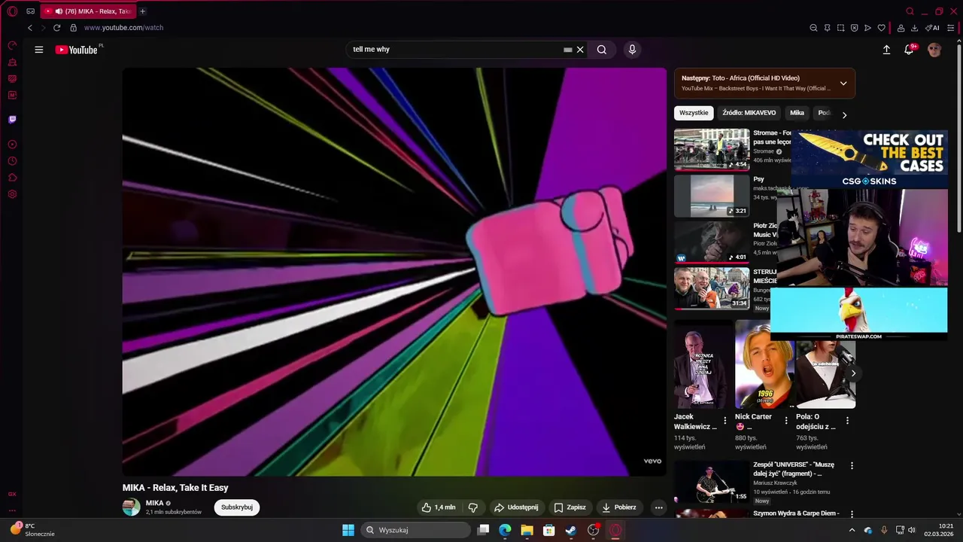Open the ad blocker shield icon
The image size is (963, 542).
854,28
